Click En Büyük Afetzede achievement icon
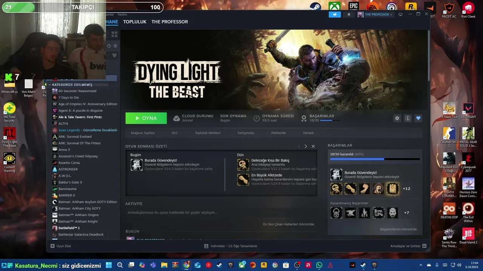Viewport: 483px width, 271px height. coord(243,180)
